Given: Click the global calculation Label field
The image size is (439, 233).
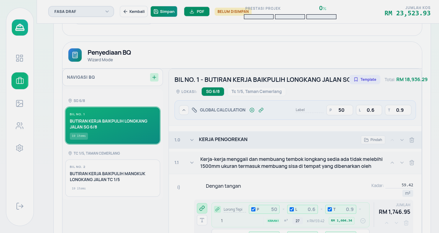Looking at the screenshot, I should (x=309, y=110).
